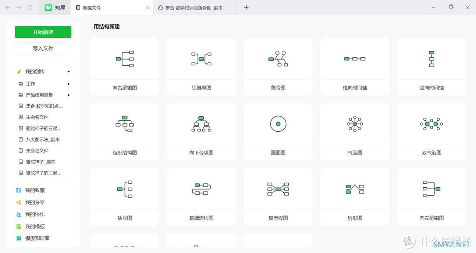Open 我的模板 label in sidebar
Viewport: 476px width, 253px height.
click(x=35, y=227)
